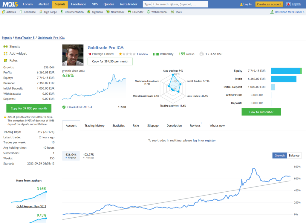Switch to the Reviews tab

[195, 126]
